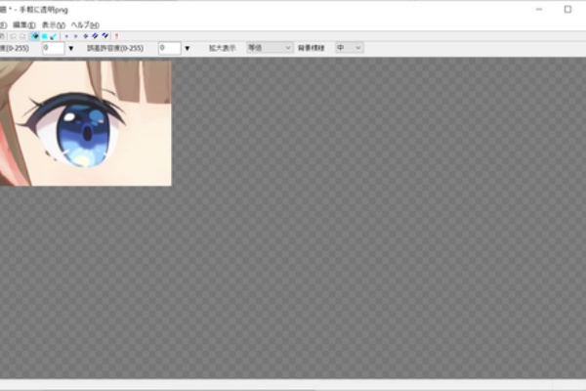Click the grayed-out redo toolbar icon
586x391 pixels.
(x=23, y=35)
